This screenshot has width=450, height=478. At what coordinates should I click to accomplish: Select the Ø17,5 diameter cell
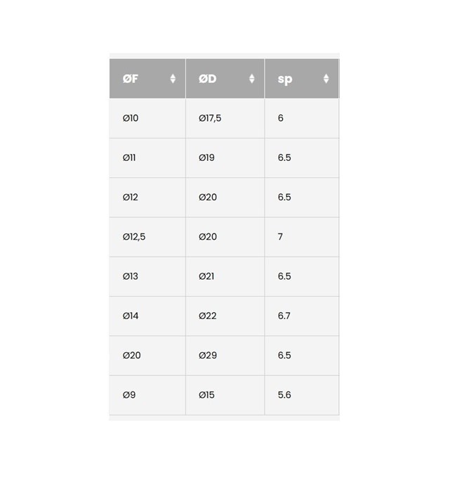point(225,118)
